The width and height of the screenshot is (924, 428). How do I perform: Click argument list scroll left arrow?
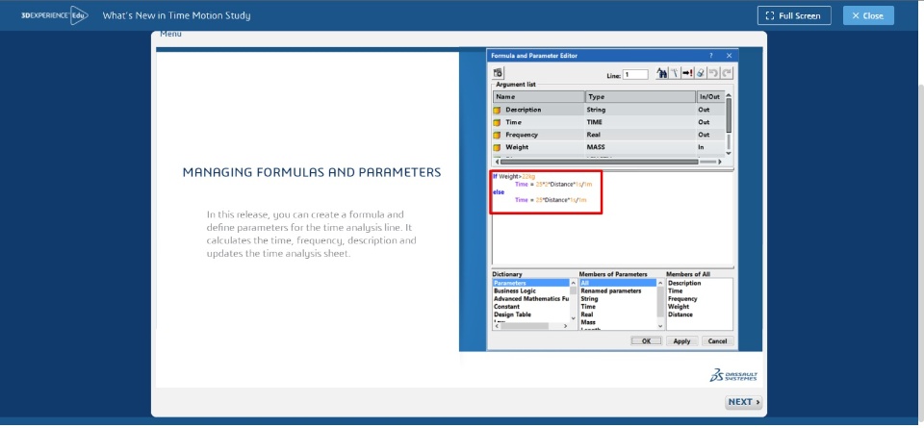pyautogui.click(x=497, y=162)
